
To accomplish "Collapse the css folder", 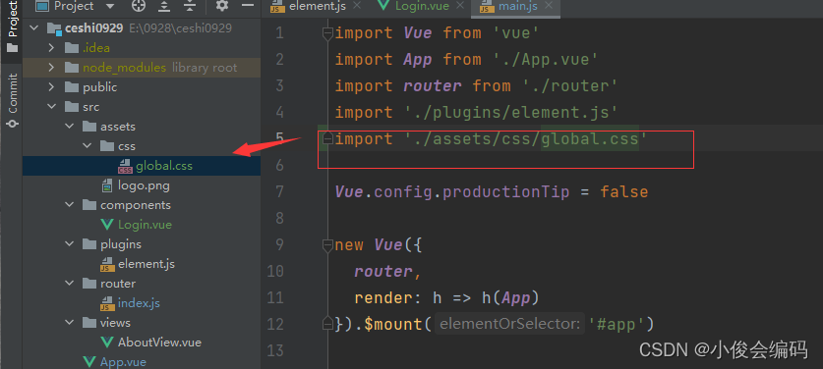I will pyautogui.click(x=88, y=145).
